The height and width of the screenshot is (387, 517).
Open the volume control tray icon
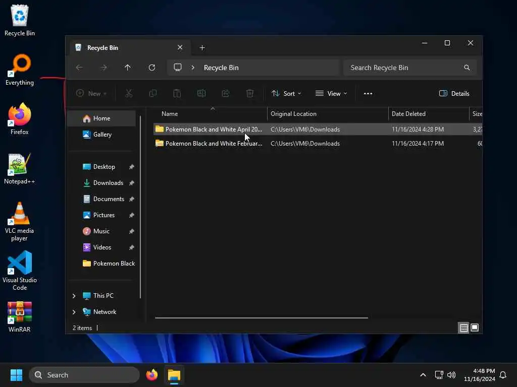451,375
